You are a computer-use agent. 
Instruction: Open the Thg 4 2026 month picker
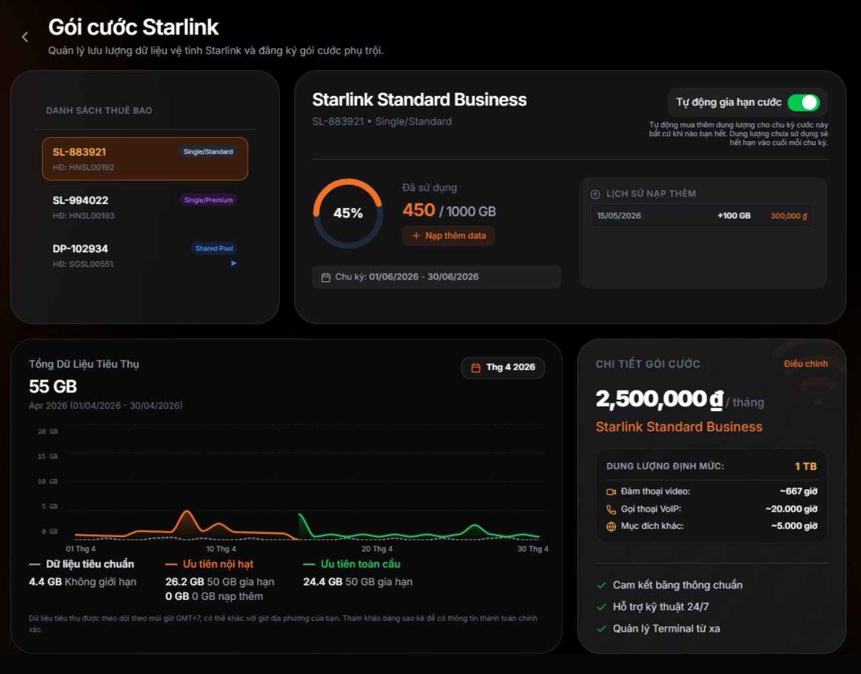point(503,367)
